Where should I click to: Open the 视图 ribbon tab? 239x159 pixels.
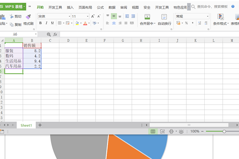[x=135, y=7]
